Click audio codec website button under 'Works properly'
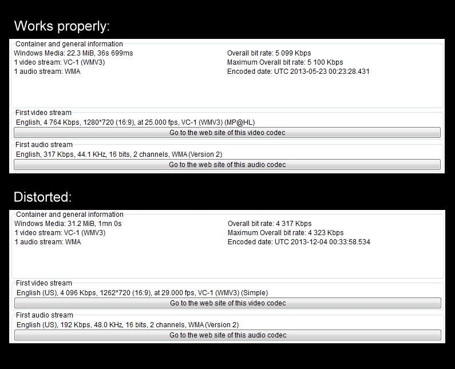455x369 pixels. pos(227,165)
